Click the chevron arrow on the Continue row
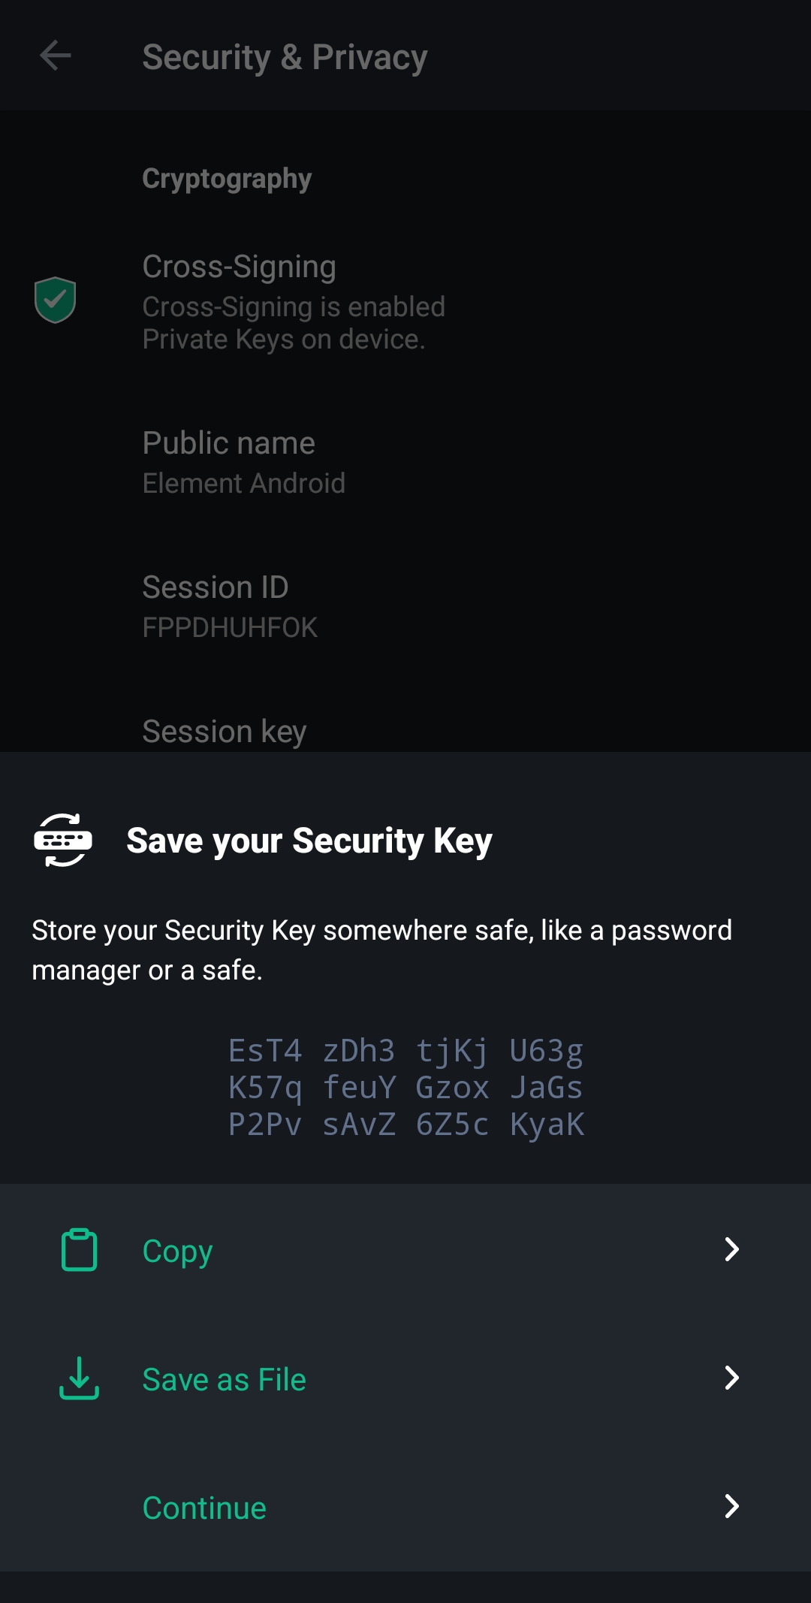 (x=731, y=1506)
